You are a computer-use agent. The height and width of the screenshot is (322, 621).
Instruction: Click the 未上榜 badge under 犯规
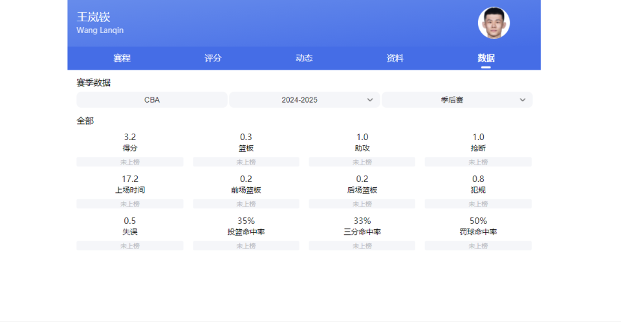(x=478, y=204)
